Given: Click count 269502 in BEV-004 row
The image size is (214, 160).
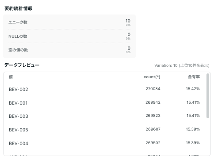Looking at the screenshot, I should pyautogui.click(x=153, y=143).
